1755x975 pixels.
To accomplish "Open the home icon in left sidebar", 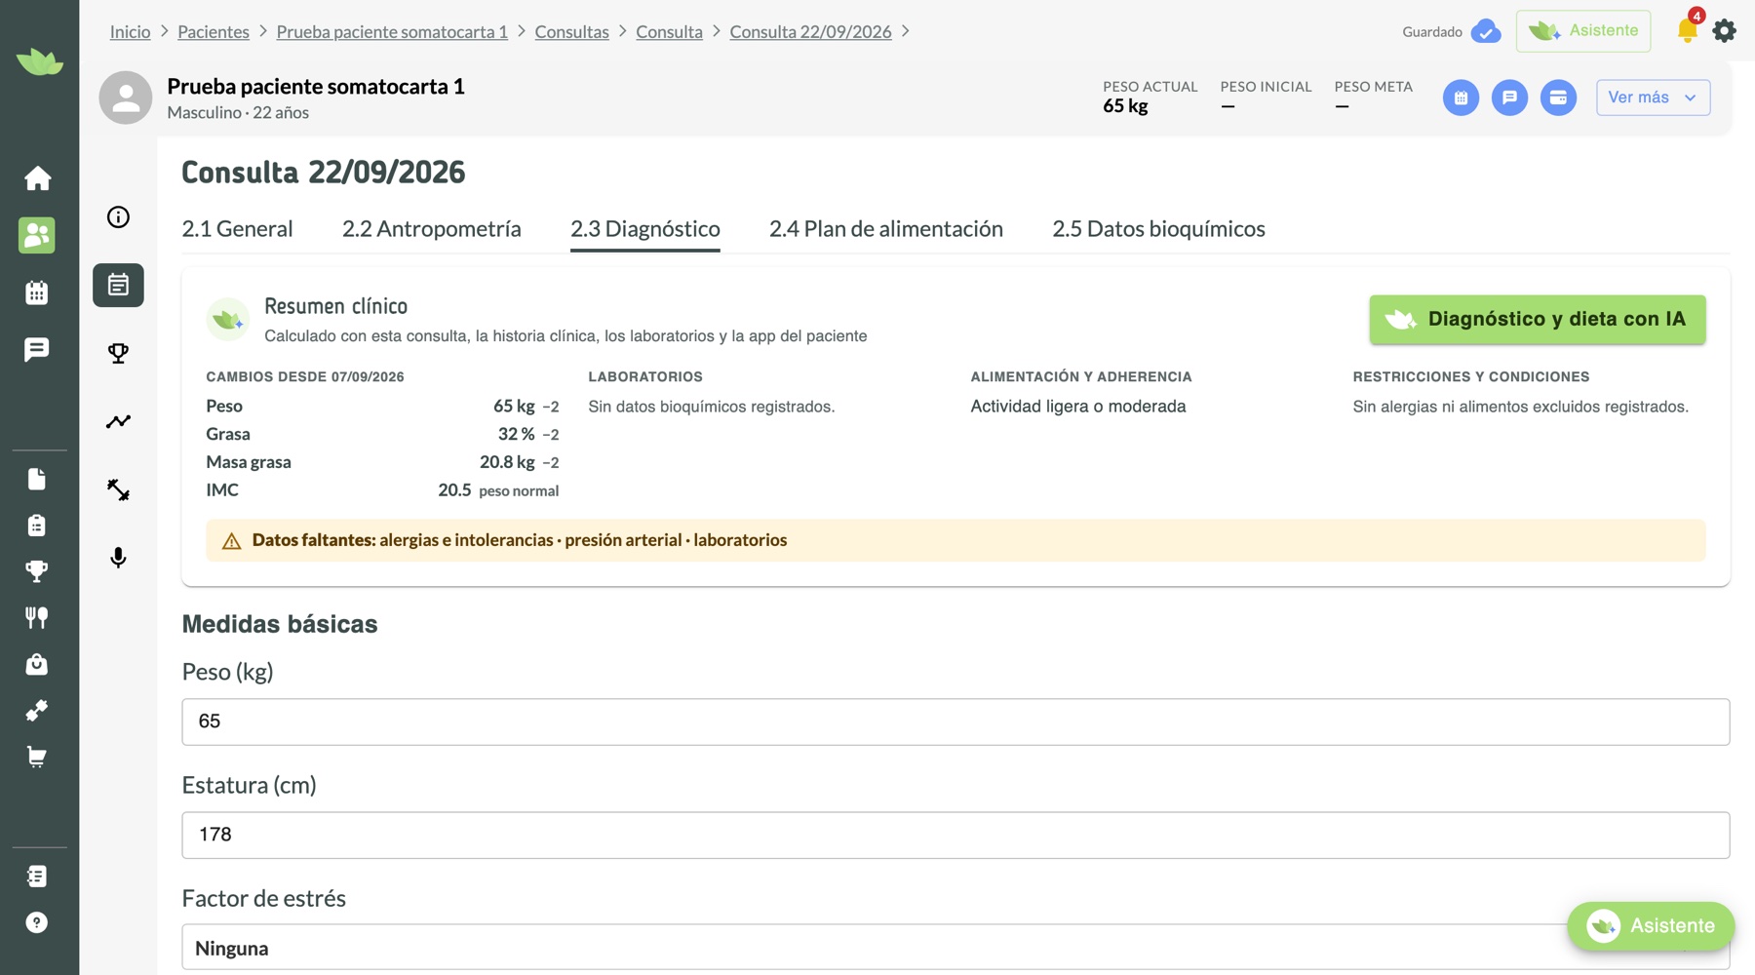I will point(37,178).
